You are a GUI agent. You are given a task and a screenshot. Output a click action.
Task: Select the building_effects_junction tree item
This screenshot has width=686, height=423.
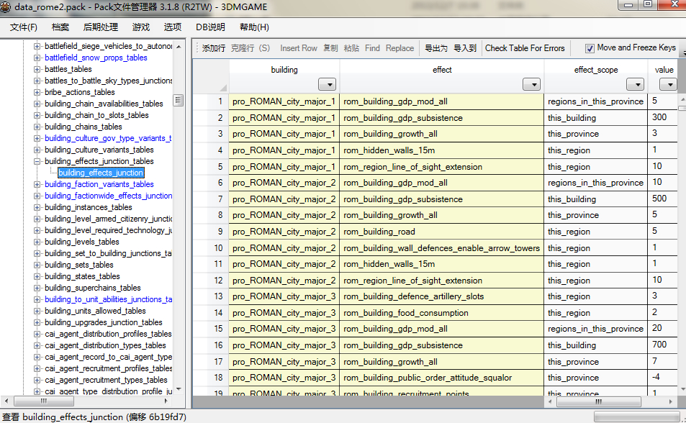pyautogui.click(x=101, y=173)
